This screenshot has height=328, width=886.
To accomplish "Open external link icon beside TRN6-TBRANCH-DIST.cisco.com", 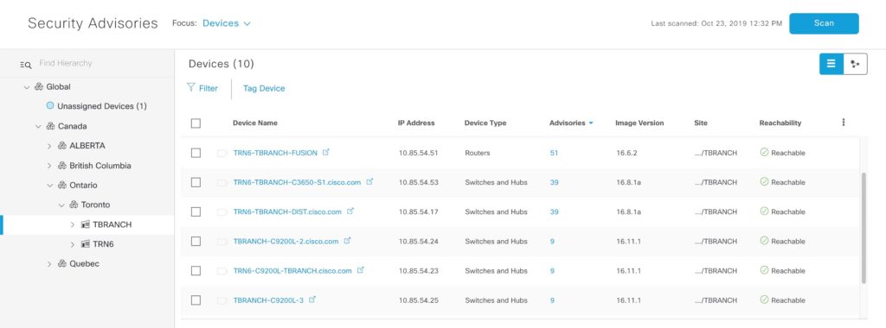I will coord(350,211).
